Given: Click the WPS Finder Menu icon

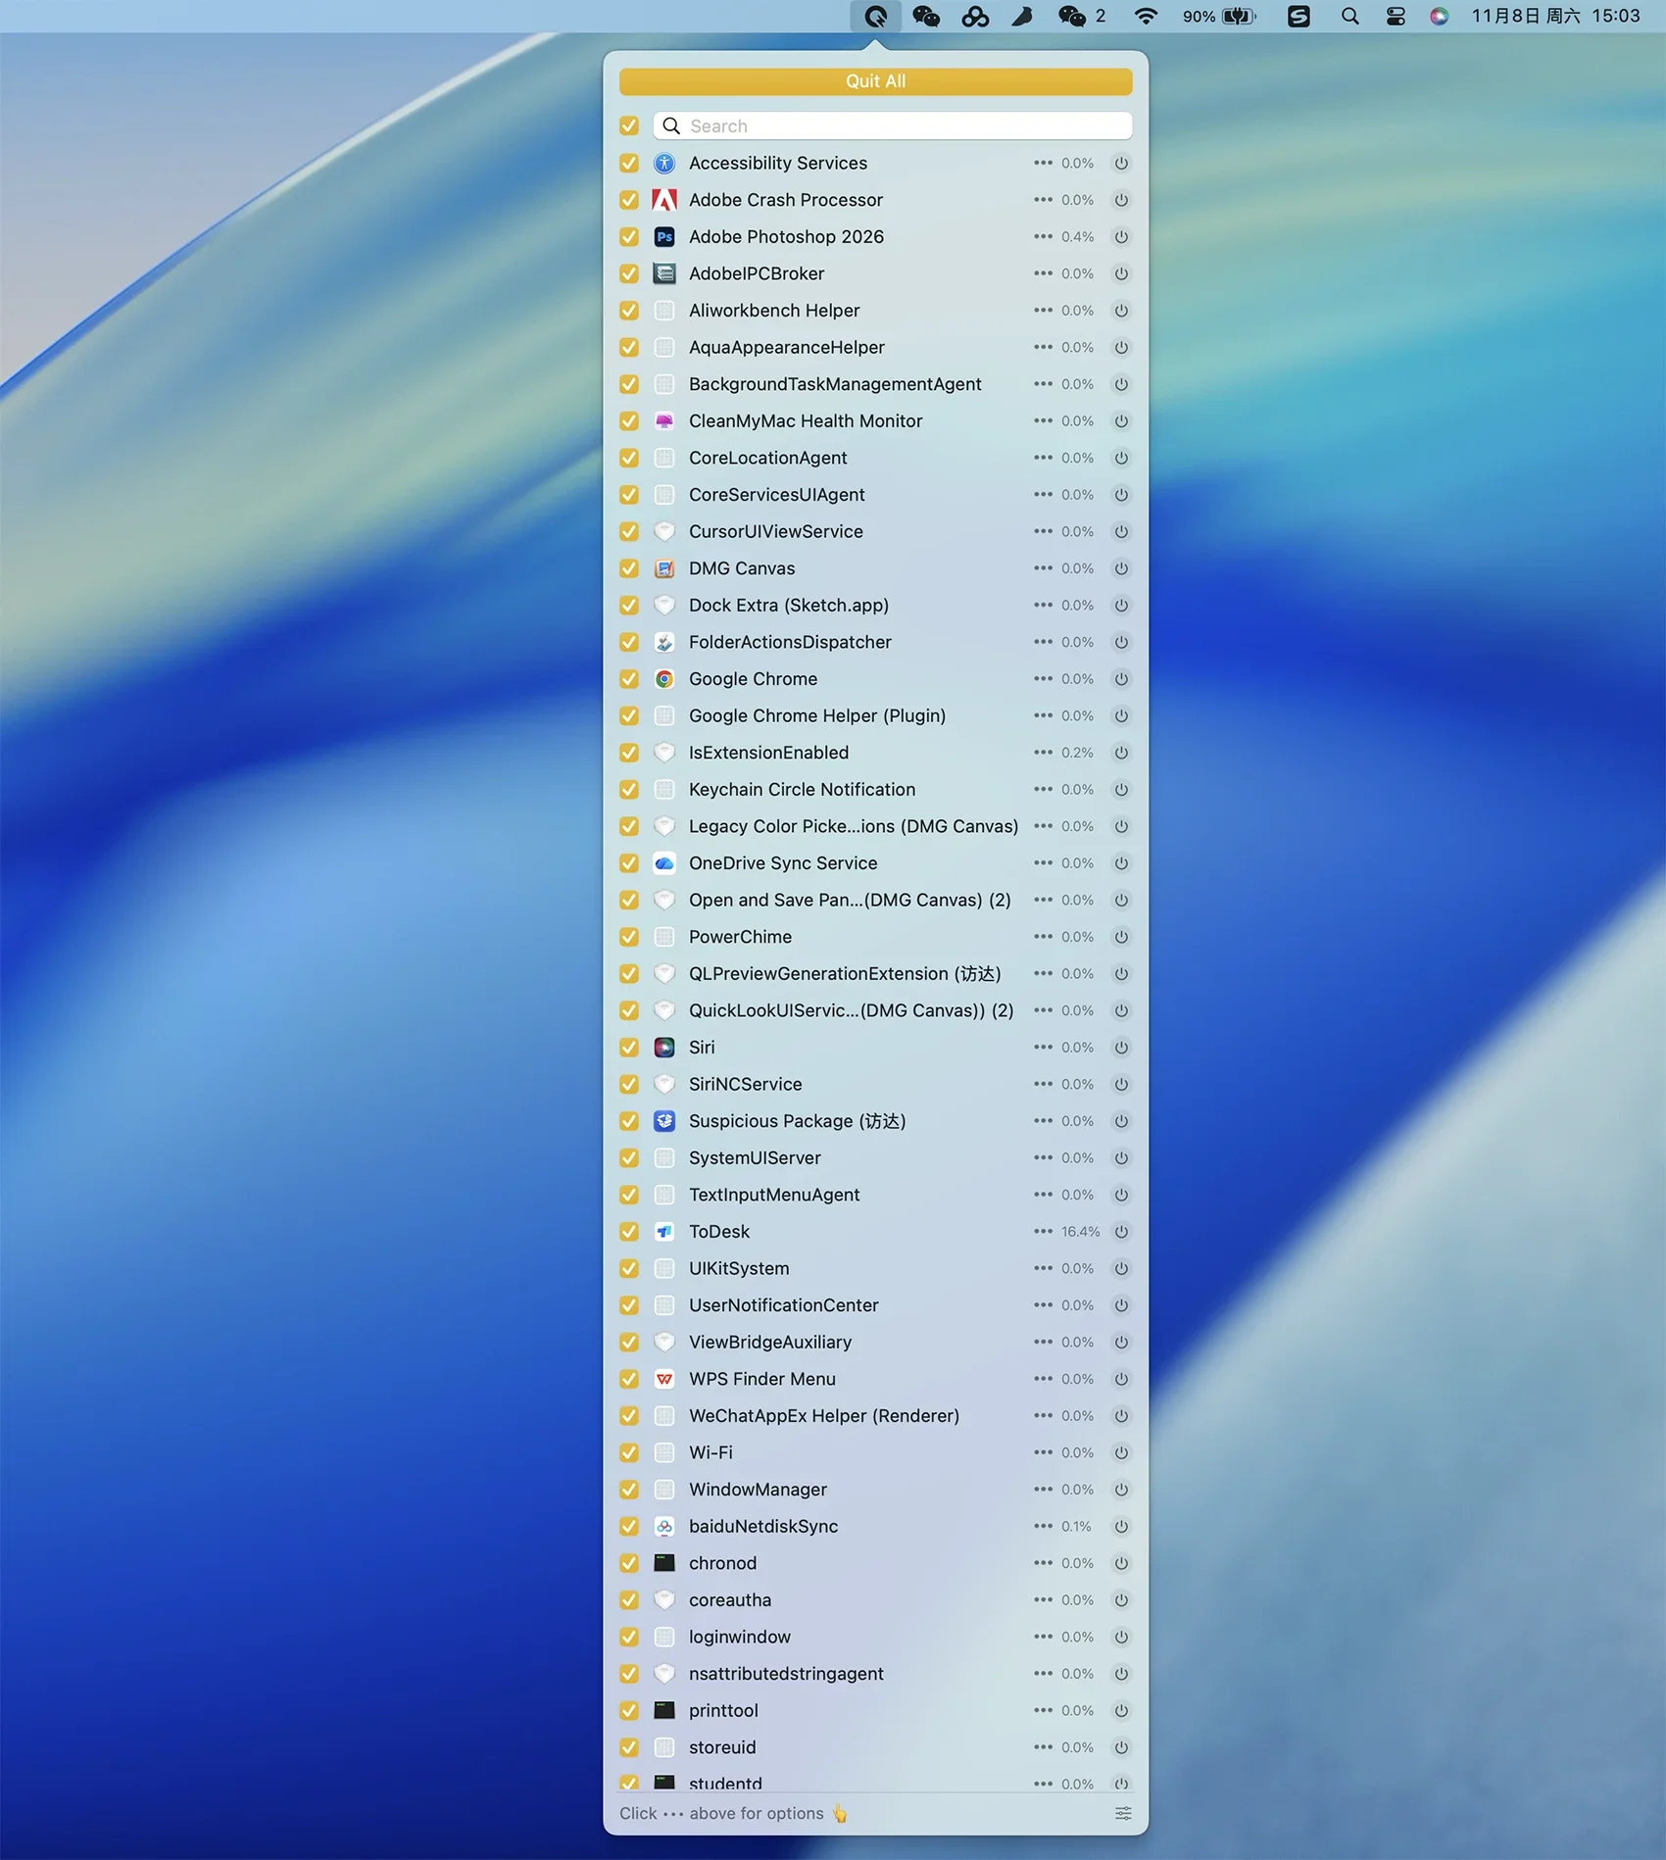Looking at the screenshot, I should [x=664, y=1379].
